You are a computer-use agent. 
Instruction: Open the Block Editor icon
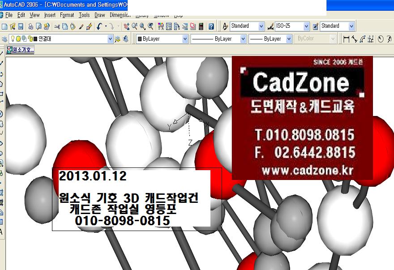tap(89, 26)
